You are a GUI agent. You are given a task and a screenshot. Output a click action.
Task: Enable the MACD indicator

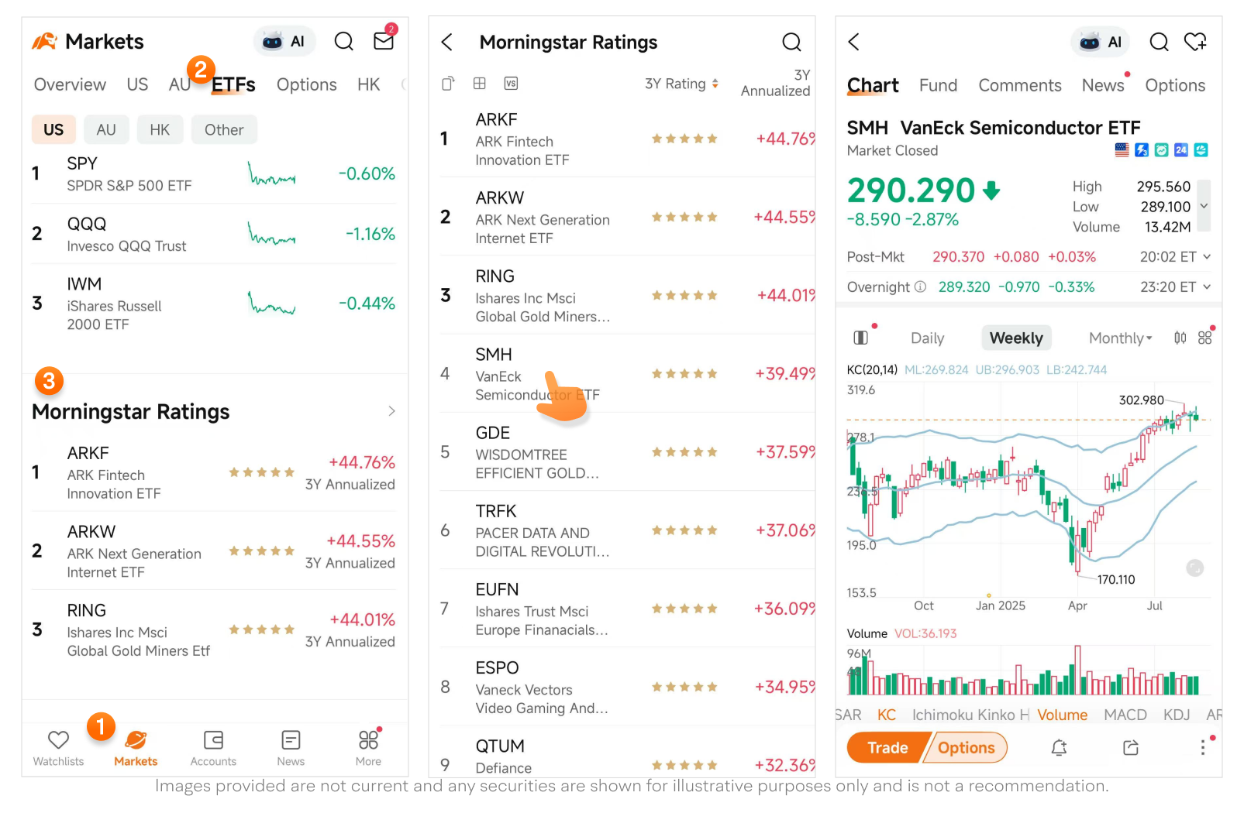pyautogui.click(x=1125, y=715)
